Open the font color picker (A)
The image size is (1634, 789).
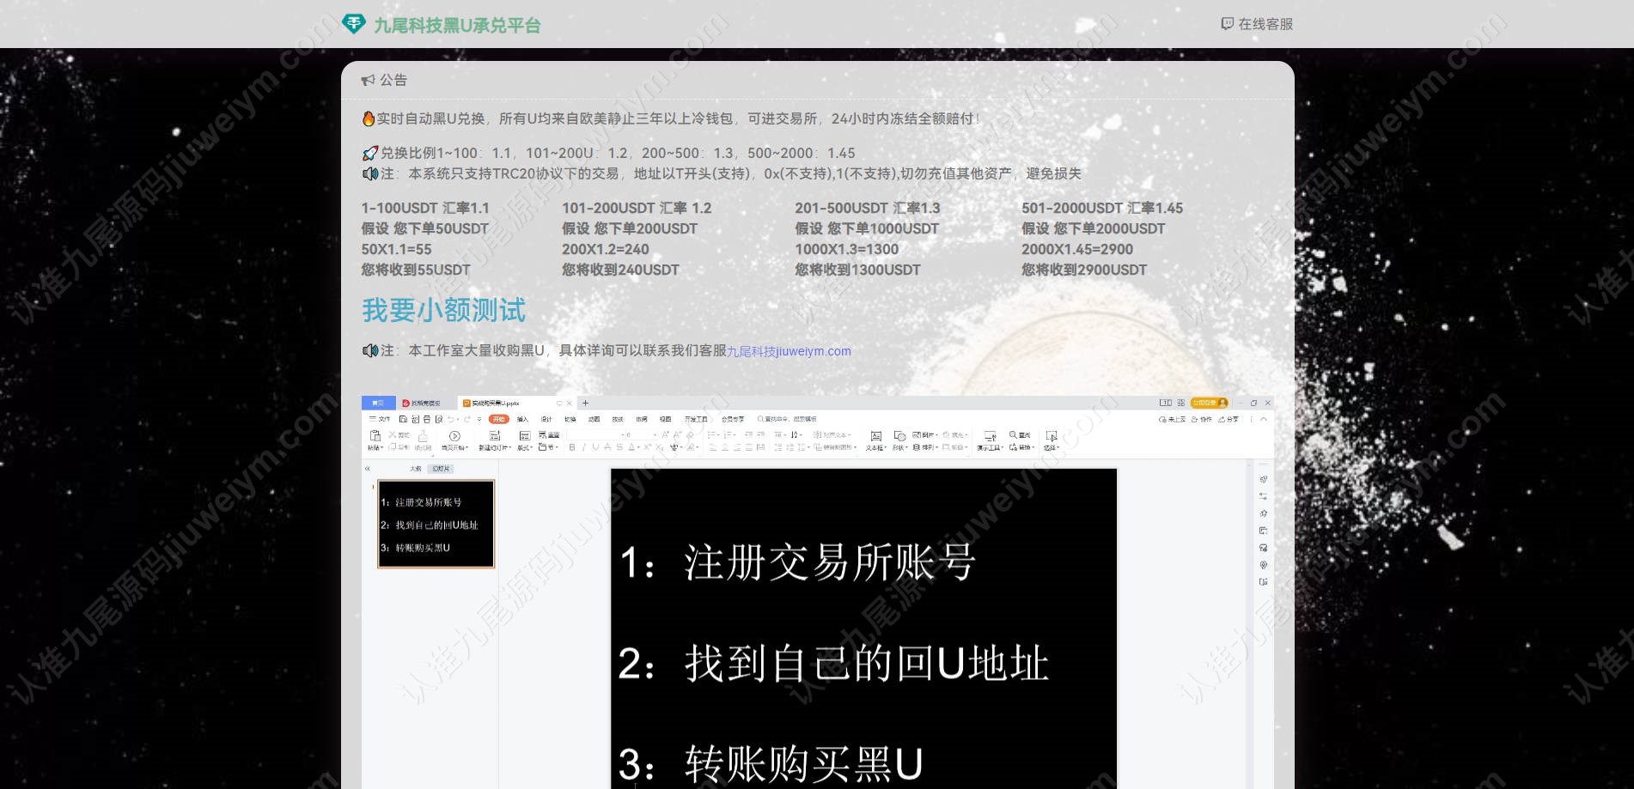pos(631,447)
